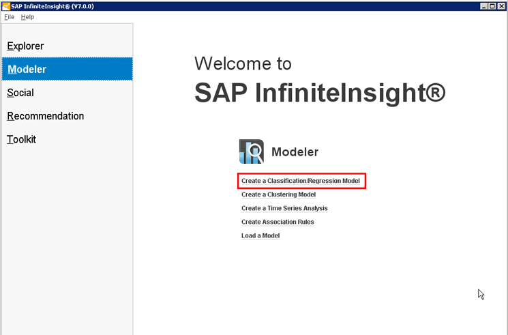This screenshot has height=335, width=508.
Task: Click the Modeler heading beside the icon
Action: click(295, 152)
